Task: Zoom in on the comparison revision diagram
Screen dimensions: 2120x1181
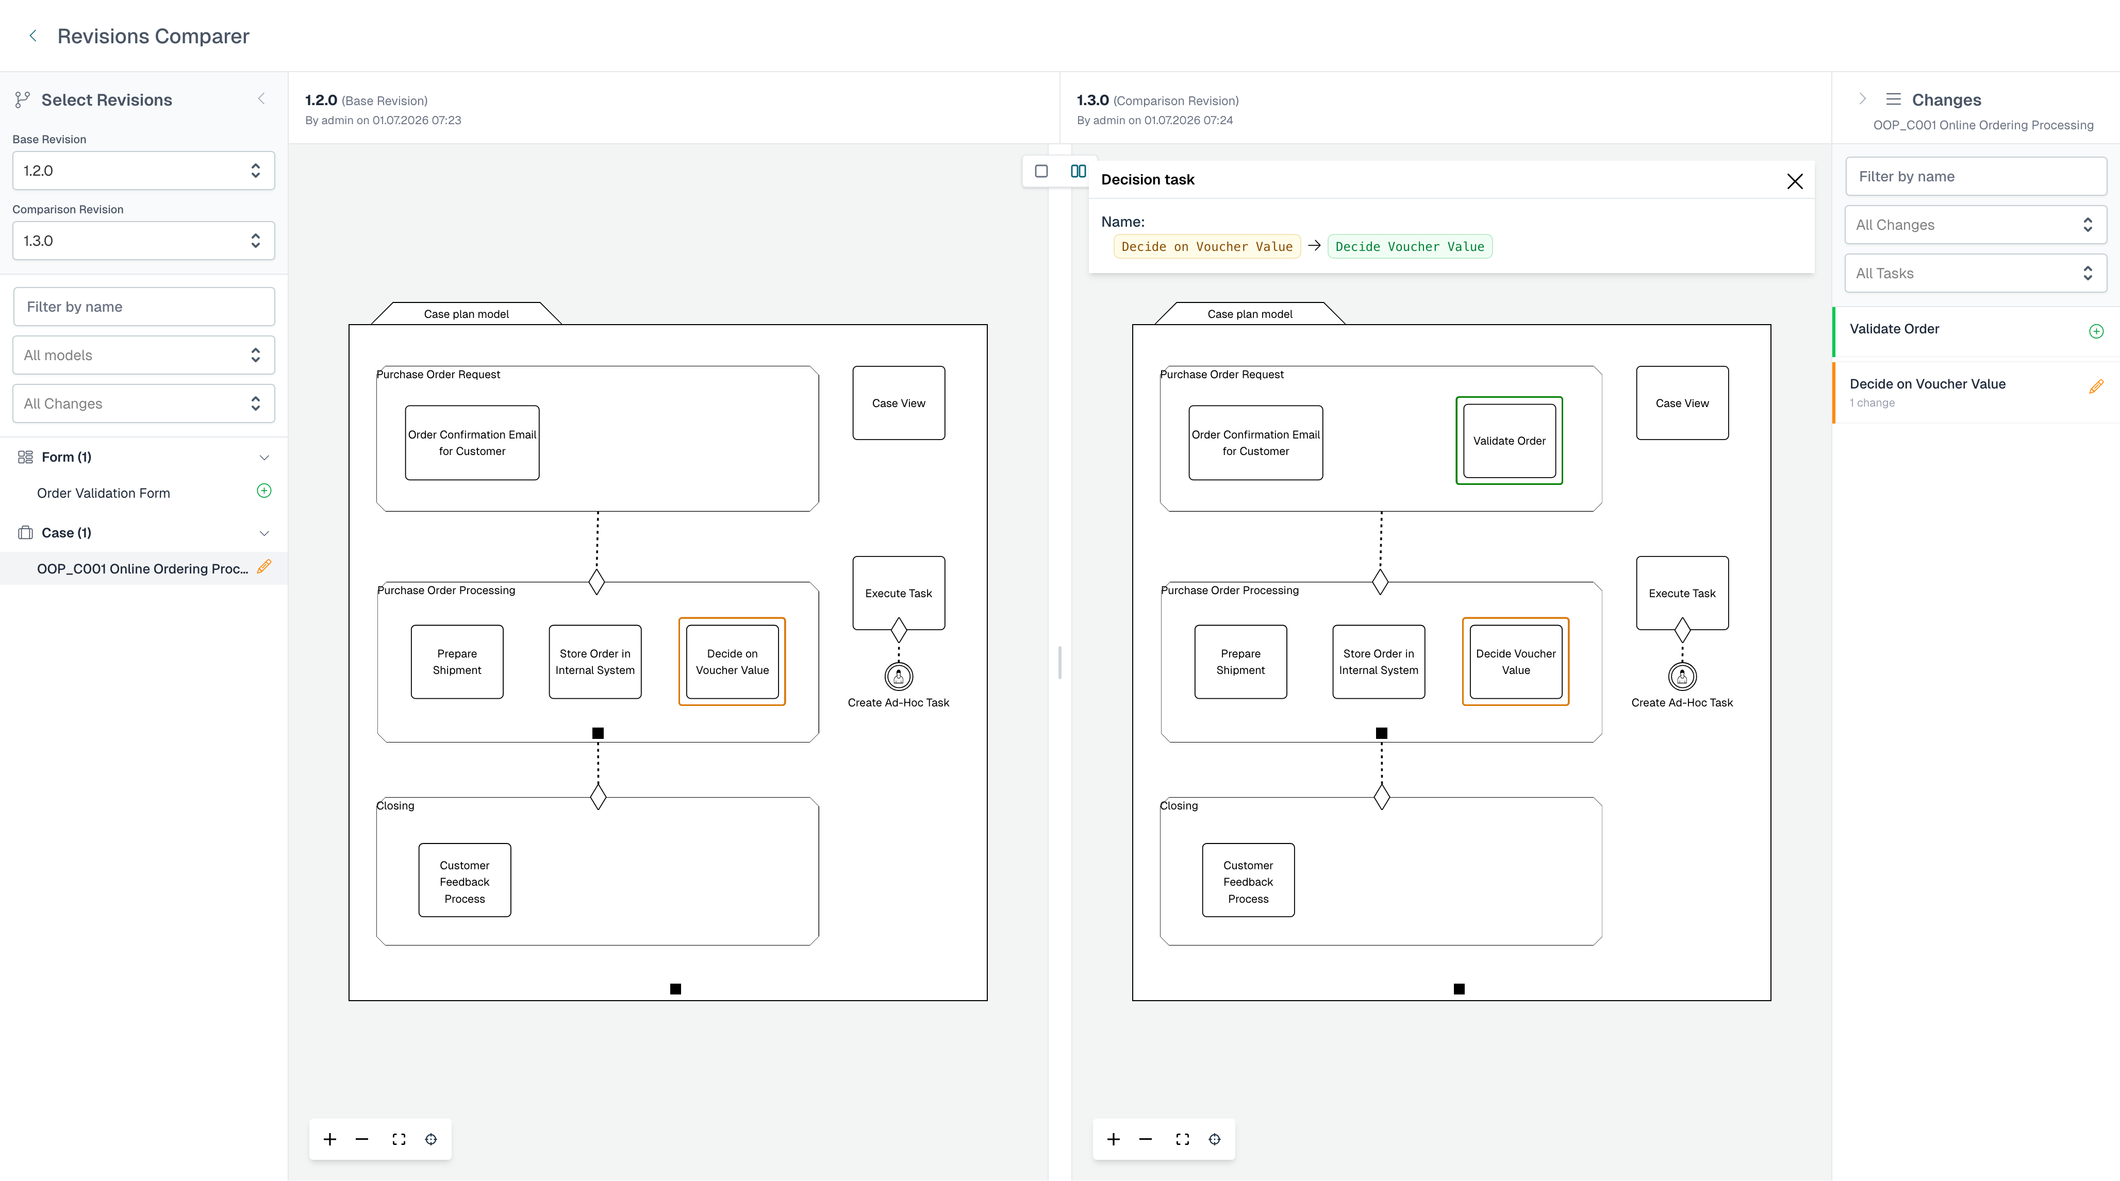Action: (1114, 1139)
